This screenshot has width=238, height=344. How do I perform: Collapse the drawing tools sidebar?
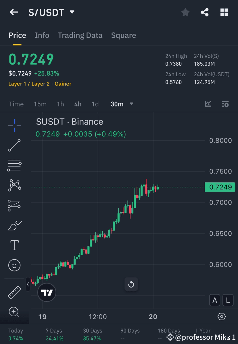[28, 284]
